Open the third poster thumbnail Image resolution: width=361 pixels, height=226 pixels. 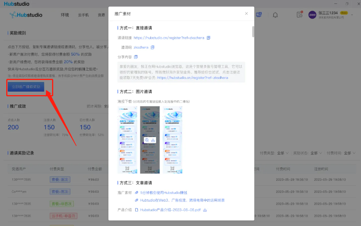173,140
